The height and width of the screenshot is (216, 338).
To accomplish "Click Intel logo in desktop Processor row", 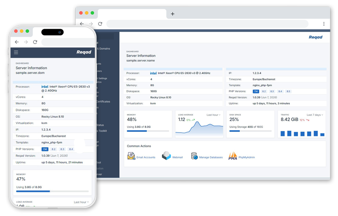I will pyautogui.click(x=153, y=73).
